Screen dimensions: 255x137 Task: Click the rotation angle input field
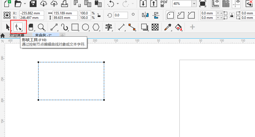tap(121, 15)
